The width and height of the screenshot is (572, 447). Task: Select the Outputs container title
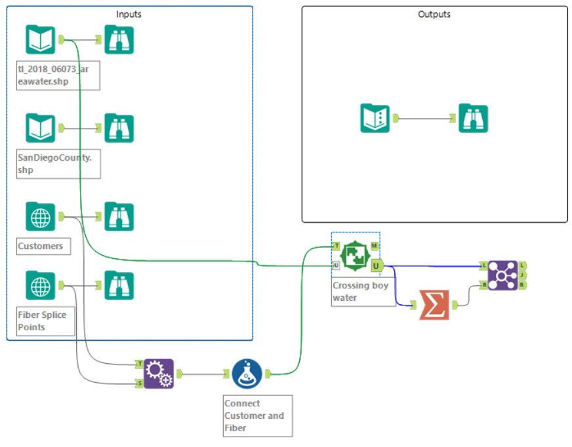point(434,14)
